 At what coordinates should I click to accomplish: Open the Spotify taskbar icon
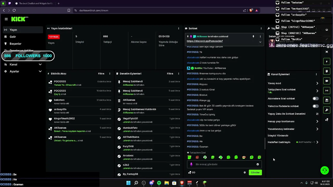[159, 183]
